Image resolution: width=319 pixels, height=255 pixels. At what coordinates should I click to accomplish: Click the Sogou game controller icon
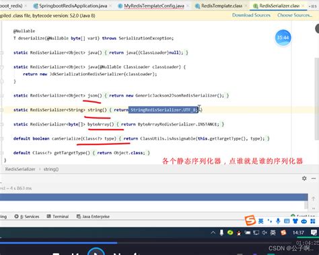point(304,221)
